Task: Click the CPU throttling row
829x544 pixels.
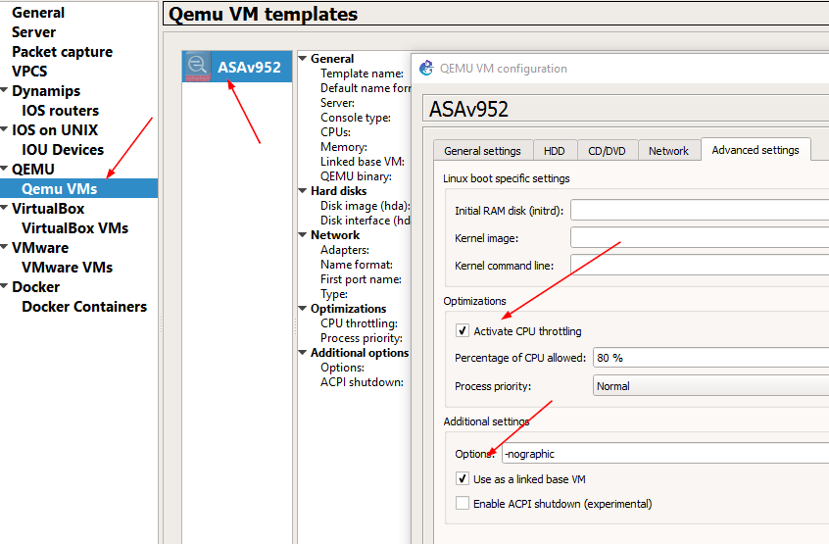Action: (x=359, y=323)
